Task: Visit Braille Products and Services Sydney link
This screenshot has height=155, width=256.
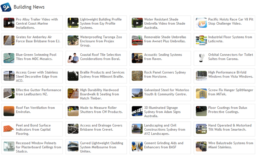Action: [102, 74]
